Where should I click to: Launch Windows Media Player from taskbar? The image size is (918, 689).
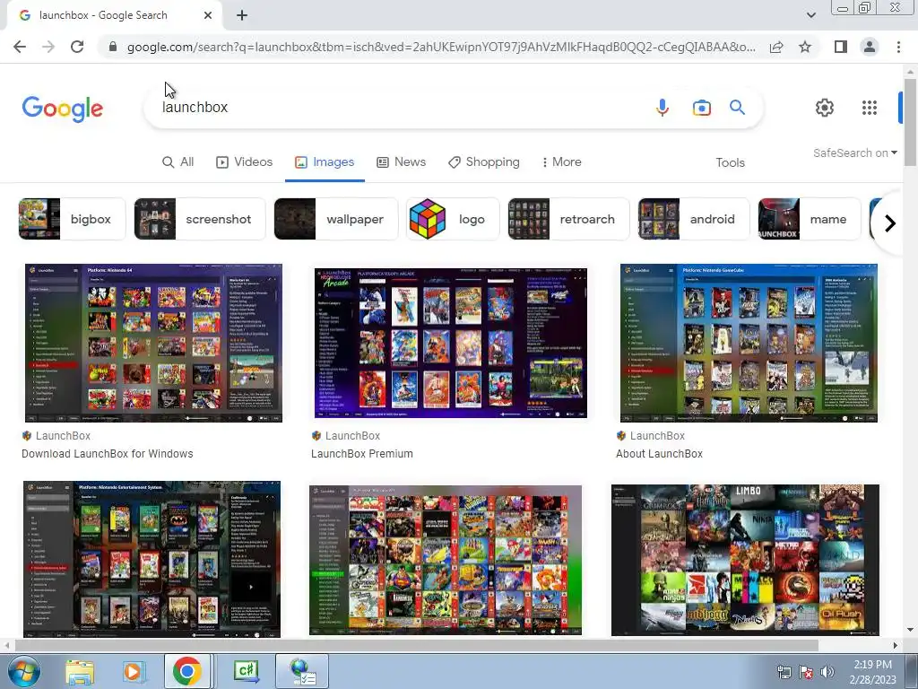(x=133, y=671)
